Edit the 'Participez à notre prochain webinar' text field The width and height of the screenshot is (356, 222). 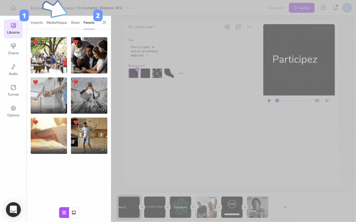[x=145, y=51]
